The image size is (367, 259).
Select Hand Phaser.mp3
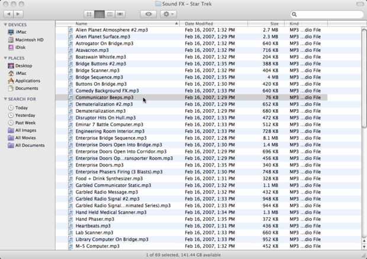point(95,219)
